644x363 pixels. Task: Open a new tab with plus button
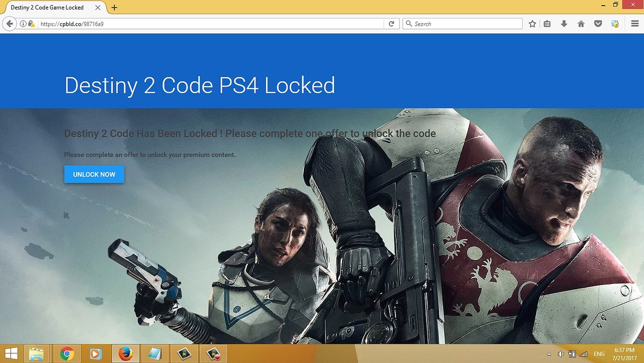(114, 8)
